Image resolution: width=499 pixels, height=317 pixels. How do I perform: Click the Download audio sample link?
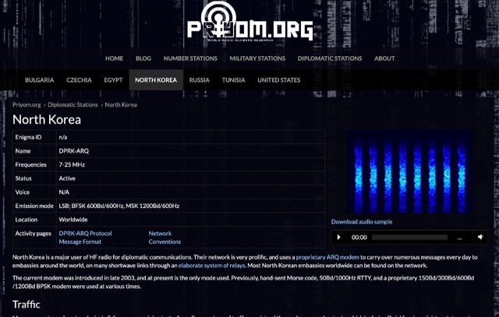pos(362,222)
